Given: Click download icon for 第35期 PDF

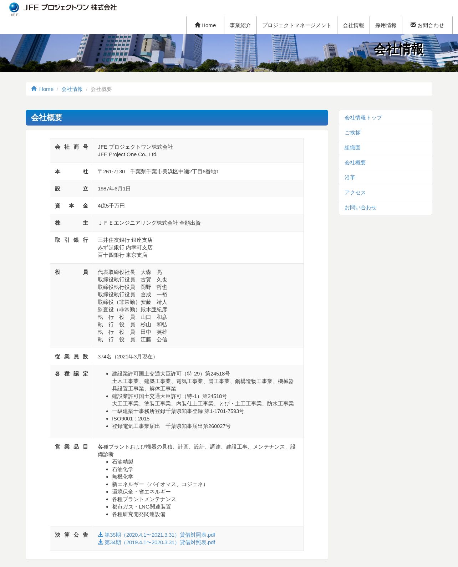Looking at the screenshot, I should click(101, 535).
